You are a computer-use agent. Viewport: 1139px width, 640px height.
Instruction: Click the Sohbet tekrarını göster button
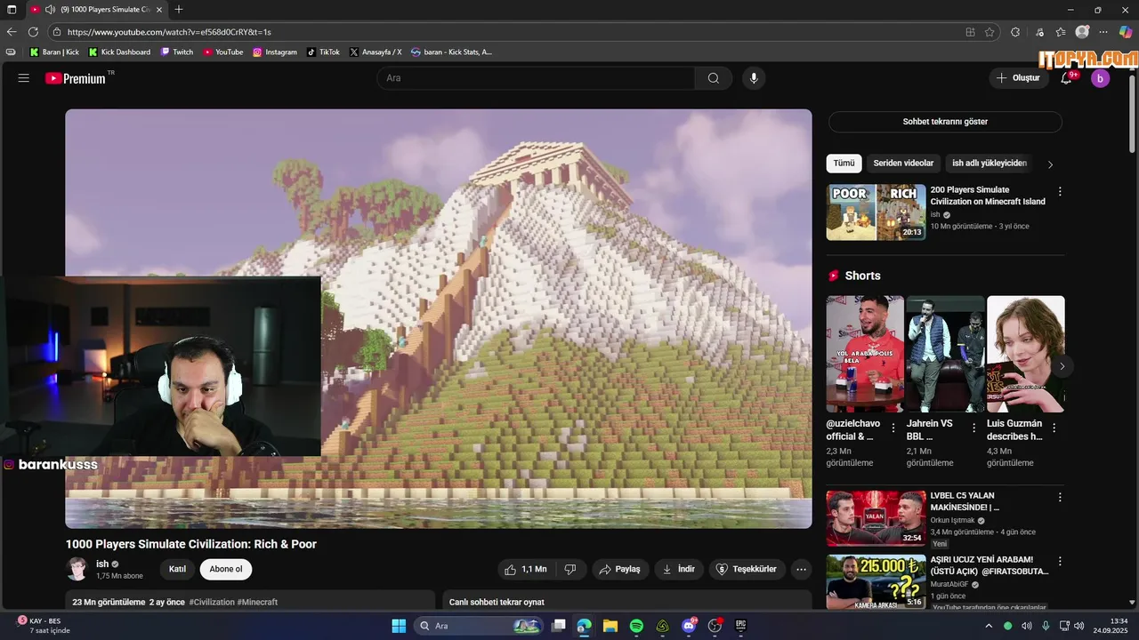click(945, 122)
